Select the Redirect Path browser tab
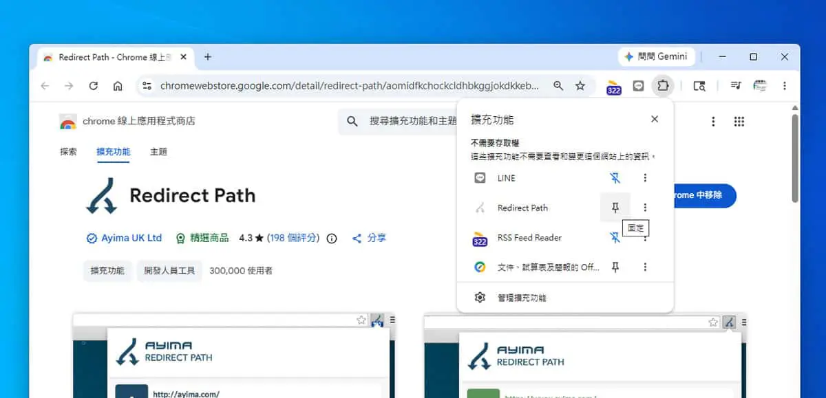Viewport: 826px width, 398px height. pyautogui.click(x=116, y=57)
